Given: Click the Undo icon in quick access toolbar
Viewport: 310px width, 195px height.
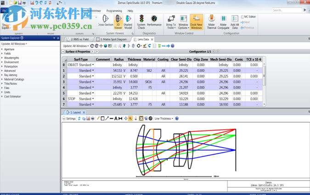Looking at the screenshot, I should pos(37,3).
